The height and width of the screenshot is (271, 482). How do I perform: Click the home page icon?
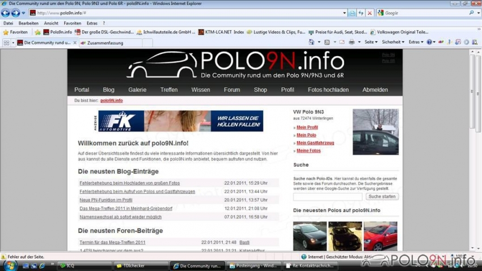click(x=311, y=42)
